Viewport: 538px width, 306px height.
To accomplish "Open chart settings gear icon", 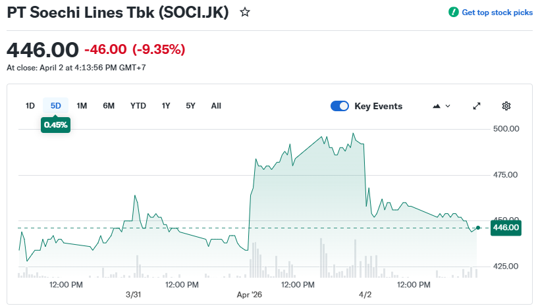I will point(506,106).
